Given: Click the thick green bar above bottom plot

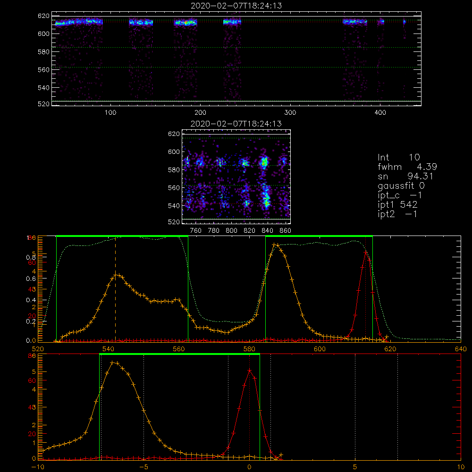Looking at the screenshot, I should [179, 354].
